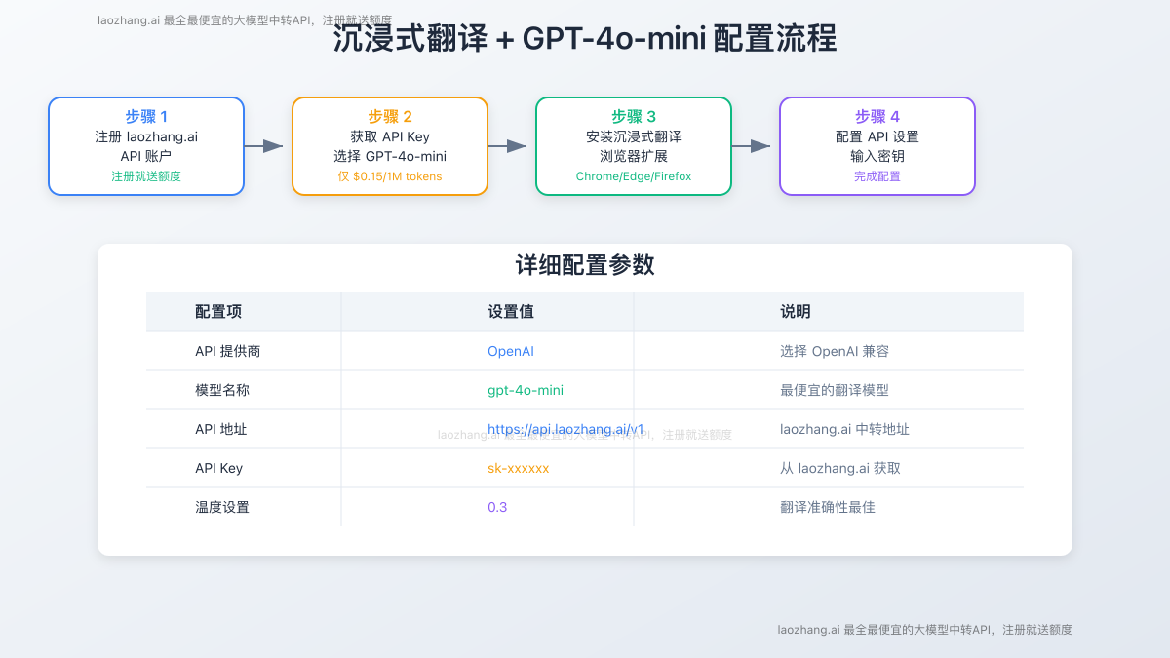Click the "输入密钥" line in step 4

[877, 156]
